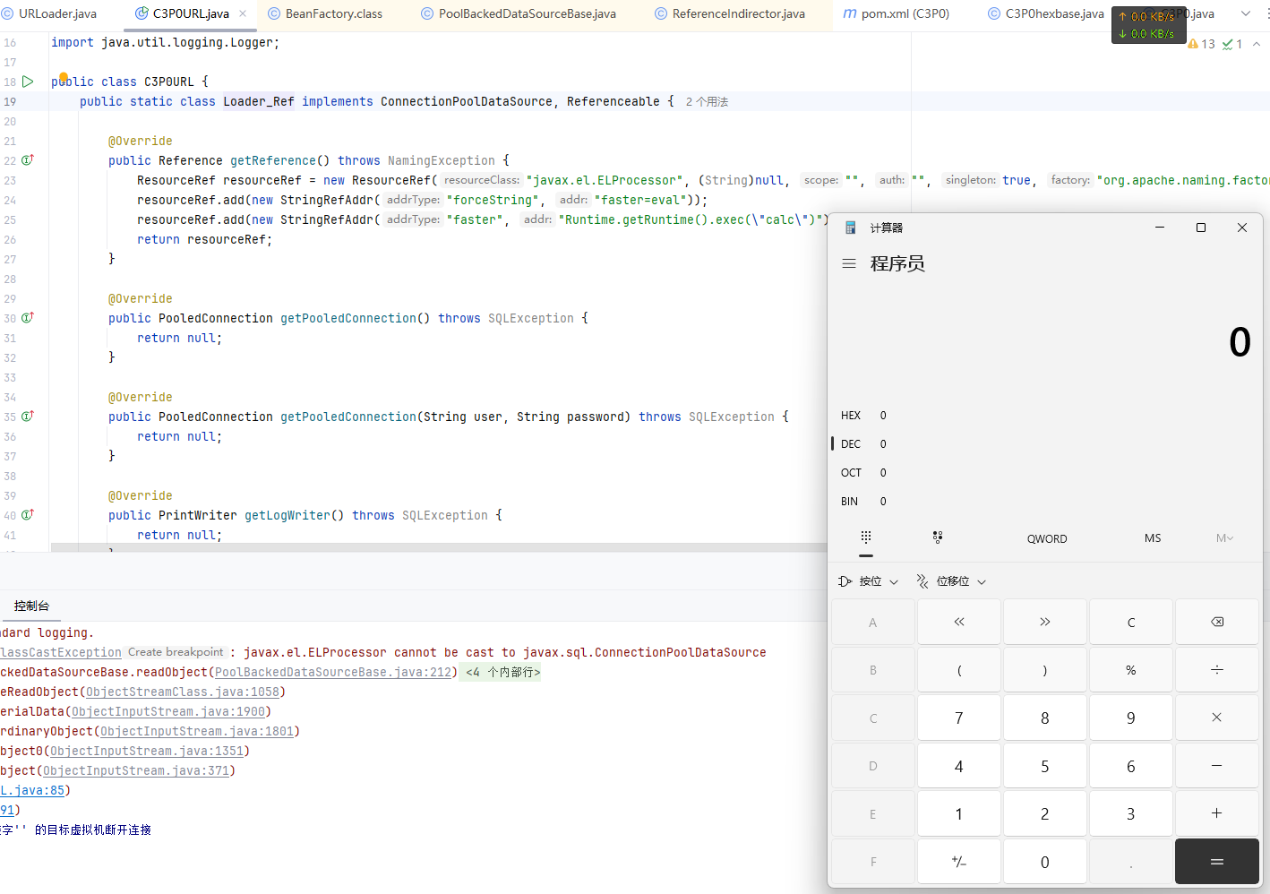Screen dimensions: 1270x894
Task: Open the calculator navigation hamburger menu
Action: click(x=849, y=263)
